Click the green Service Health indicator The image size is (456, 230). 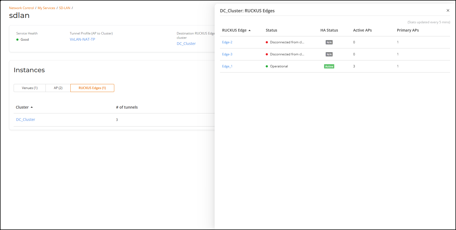(x=18, y=40)
